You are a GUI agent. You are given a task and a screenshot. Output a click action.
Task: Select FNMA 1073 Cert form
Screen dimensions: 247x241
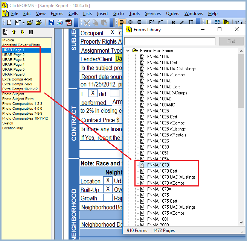[x=162, y=171]
